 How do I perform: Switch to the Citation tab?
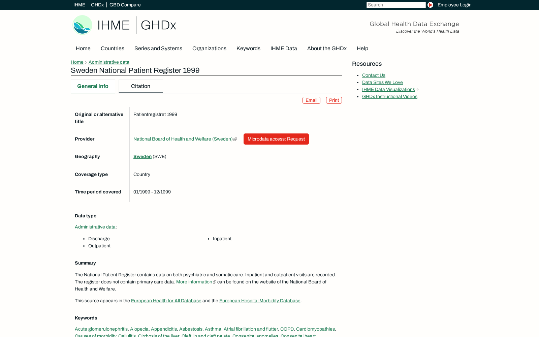141,86
